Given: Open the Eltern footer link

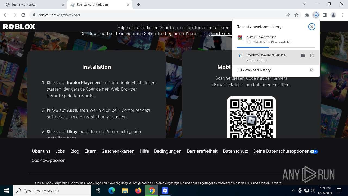Looking at the screenshot, I should [x=90, y=151].
